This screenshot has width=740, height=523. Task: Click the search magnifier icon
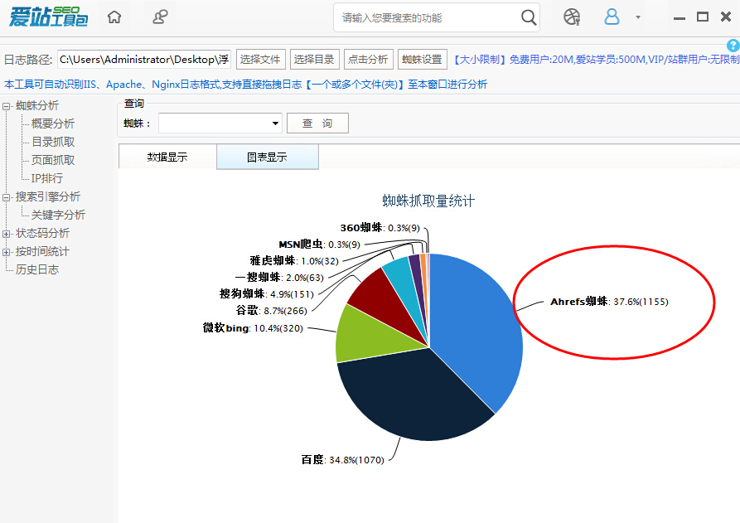tap(529, 18)
